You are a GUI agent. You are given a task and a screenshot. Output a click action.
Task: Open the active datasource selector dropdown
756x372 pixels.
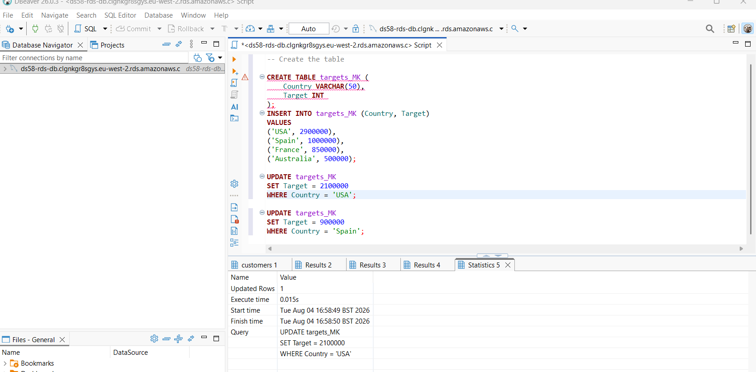tap(501, 29)
